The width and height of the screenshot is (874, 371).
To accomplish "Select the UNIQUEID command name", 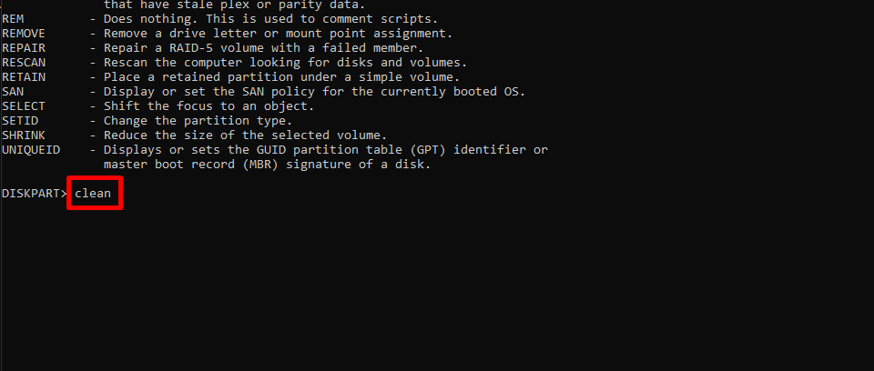I will click(31, 149).
